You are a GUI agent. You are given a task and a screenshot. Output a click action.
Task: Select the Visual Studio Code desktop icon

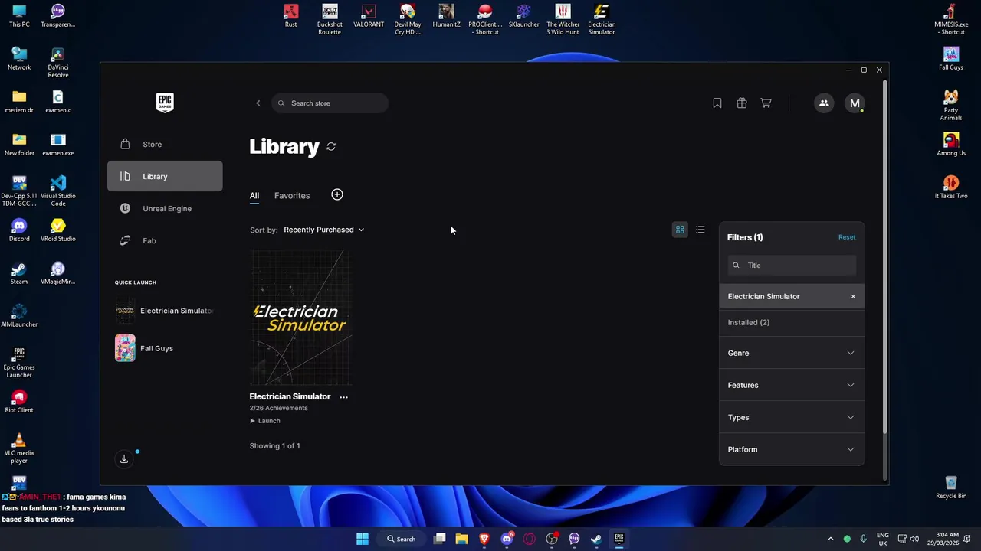point(58,191)
